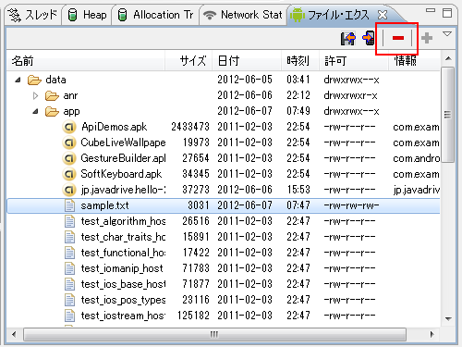Screen dimensions: 462x347
Task: Open the Allocation Tracker tab
Action: [x=156, y=15]
